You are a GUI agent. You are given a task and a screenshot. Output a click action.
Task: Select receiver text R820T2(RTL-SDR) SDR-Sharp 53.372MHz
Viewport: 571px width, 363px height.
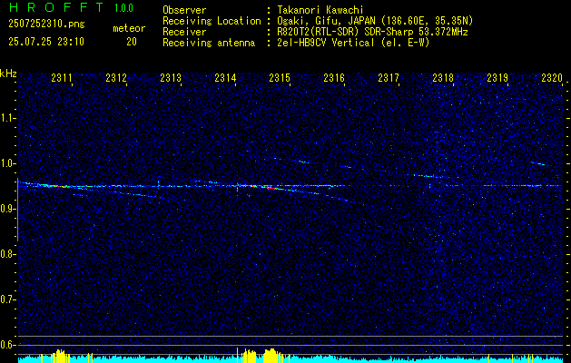coord(372,32)
